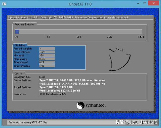Click the 'Statistics' group label
The image size is (161, 128).
coord(20,45)
